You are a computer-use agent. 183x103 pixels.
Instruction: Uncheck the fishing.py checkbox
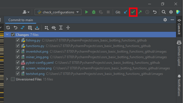[18, 40]
